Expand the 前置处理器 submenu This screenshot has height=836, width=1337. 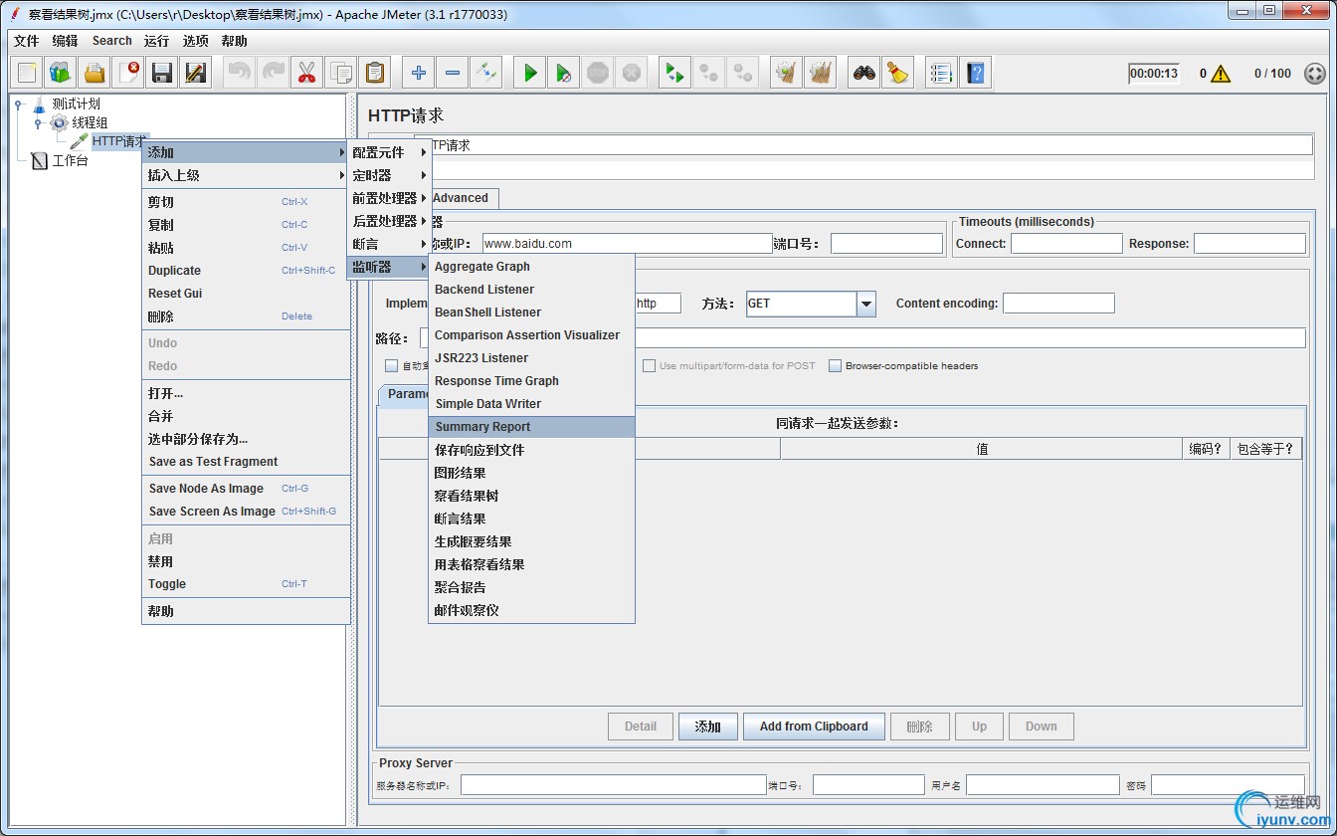click(389, 198)
